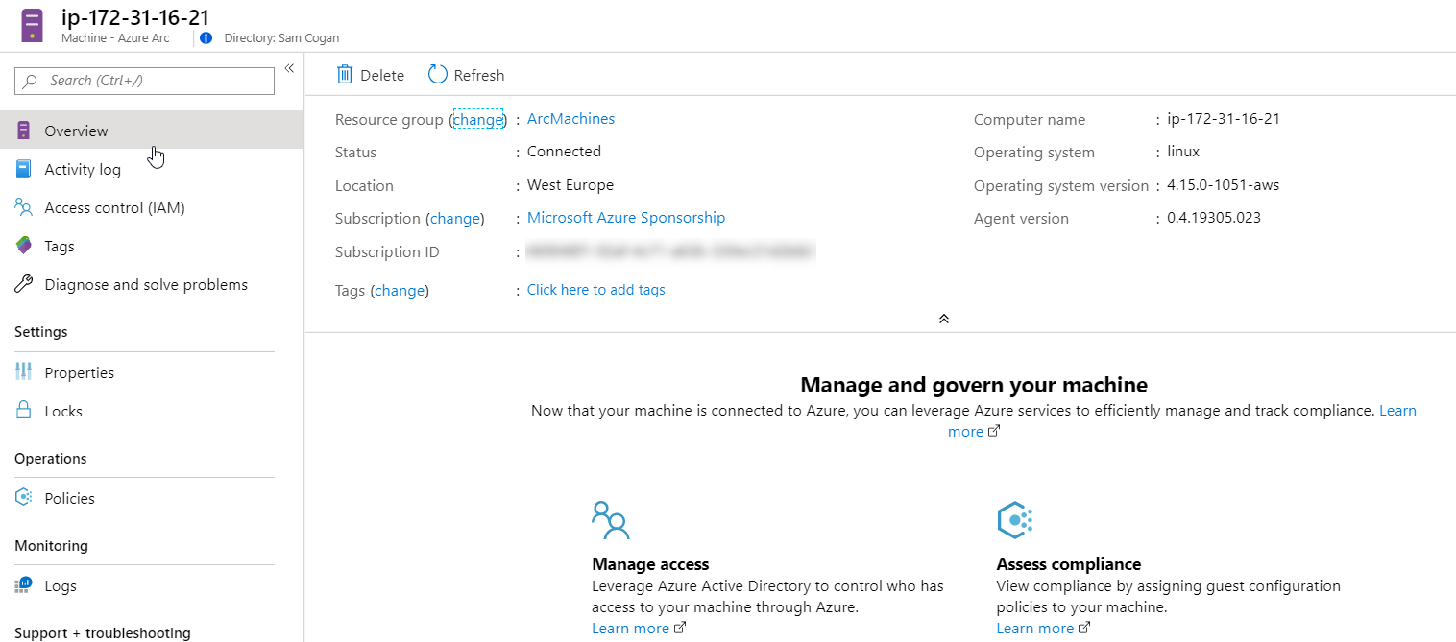Click the blue directory info icon
The height and width of the screenshot is (642, 1456).
206,38
